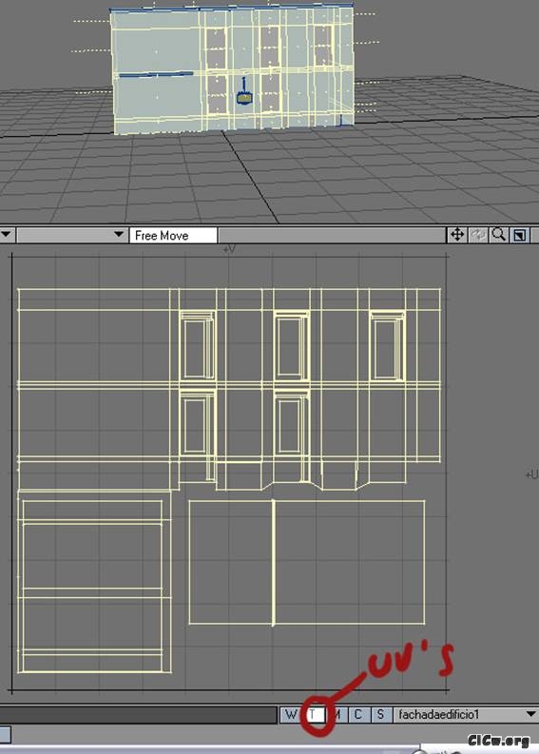
Task: Click the viewport rotate icon
Action: 478,235
